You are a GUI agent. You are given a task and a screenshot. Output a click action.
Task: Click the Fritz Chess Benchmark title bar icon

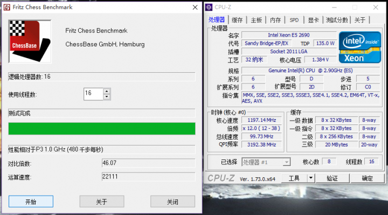coord(7,7)
